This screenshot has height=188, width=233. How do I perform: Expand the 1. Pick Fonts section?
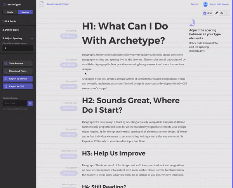click(18, 21)
